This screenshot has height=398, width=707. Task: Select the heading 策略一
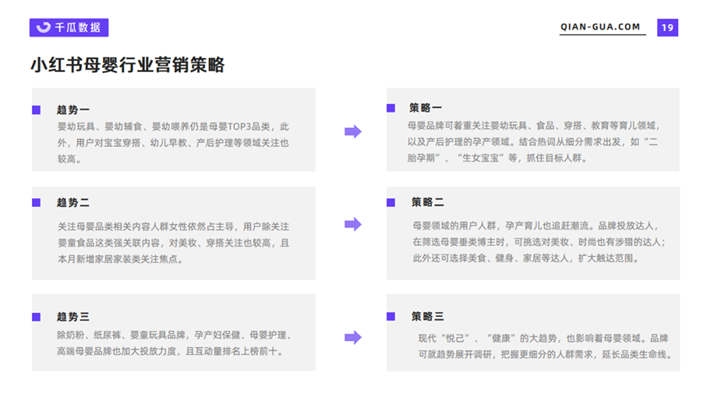426,107
